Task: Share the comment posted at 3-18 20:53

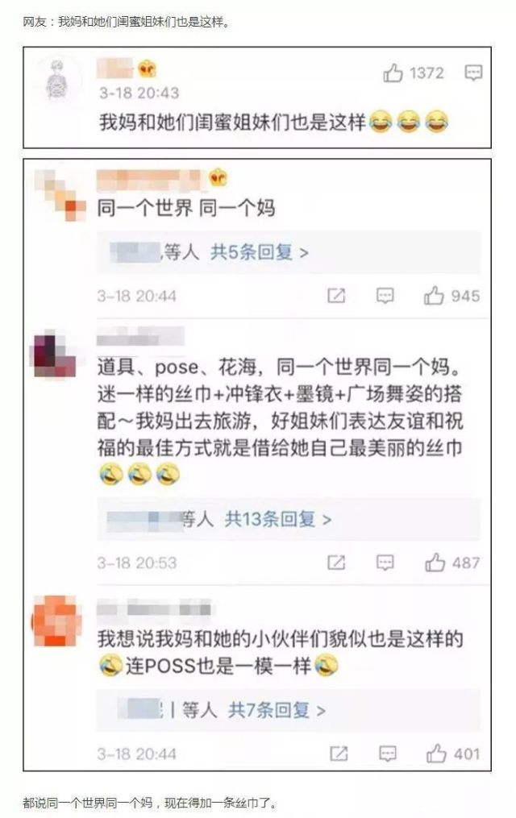Action: [x=336, y=563]
